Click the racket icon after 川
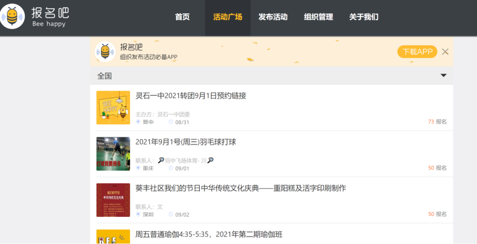Image resolution: width=477 pixels, height=244 pixels. coord(210,160)
